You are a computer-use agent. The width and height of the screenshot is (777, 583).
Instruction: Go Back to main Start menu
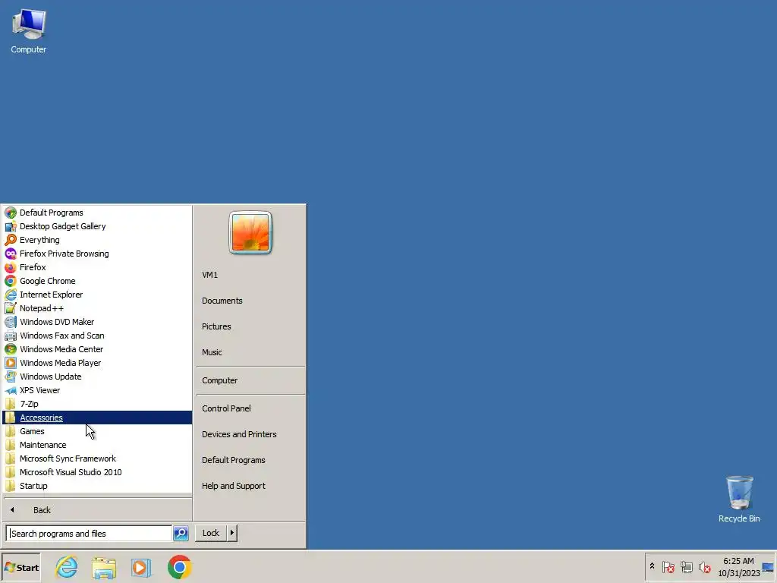click(x=42, y=510)
